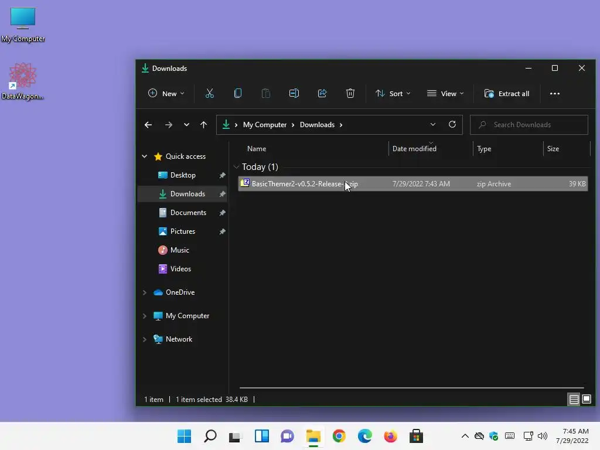Open Widgets from the taskbar
This screenshot has height=450, width=600.
pyautogui.click(x=262, y=436)
